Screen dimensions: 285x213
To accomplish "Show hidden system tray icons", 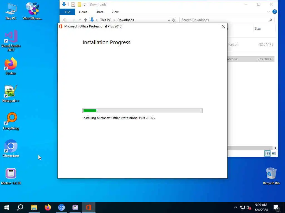I will [x=235, y=207].
